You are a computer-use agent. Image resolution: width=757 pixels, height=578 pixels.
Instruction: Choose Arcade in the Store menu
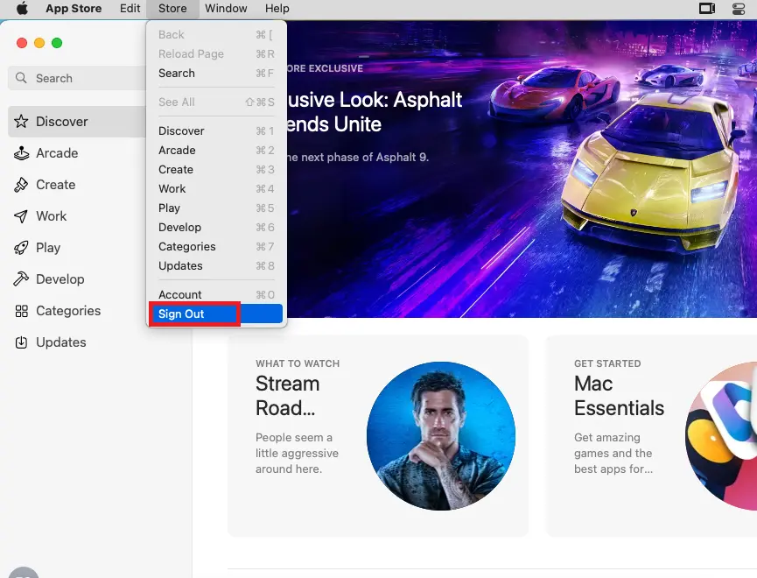point(216,151)
